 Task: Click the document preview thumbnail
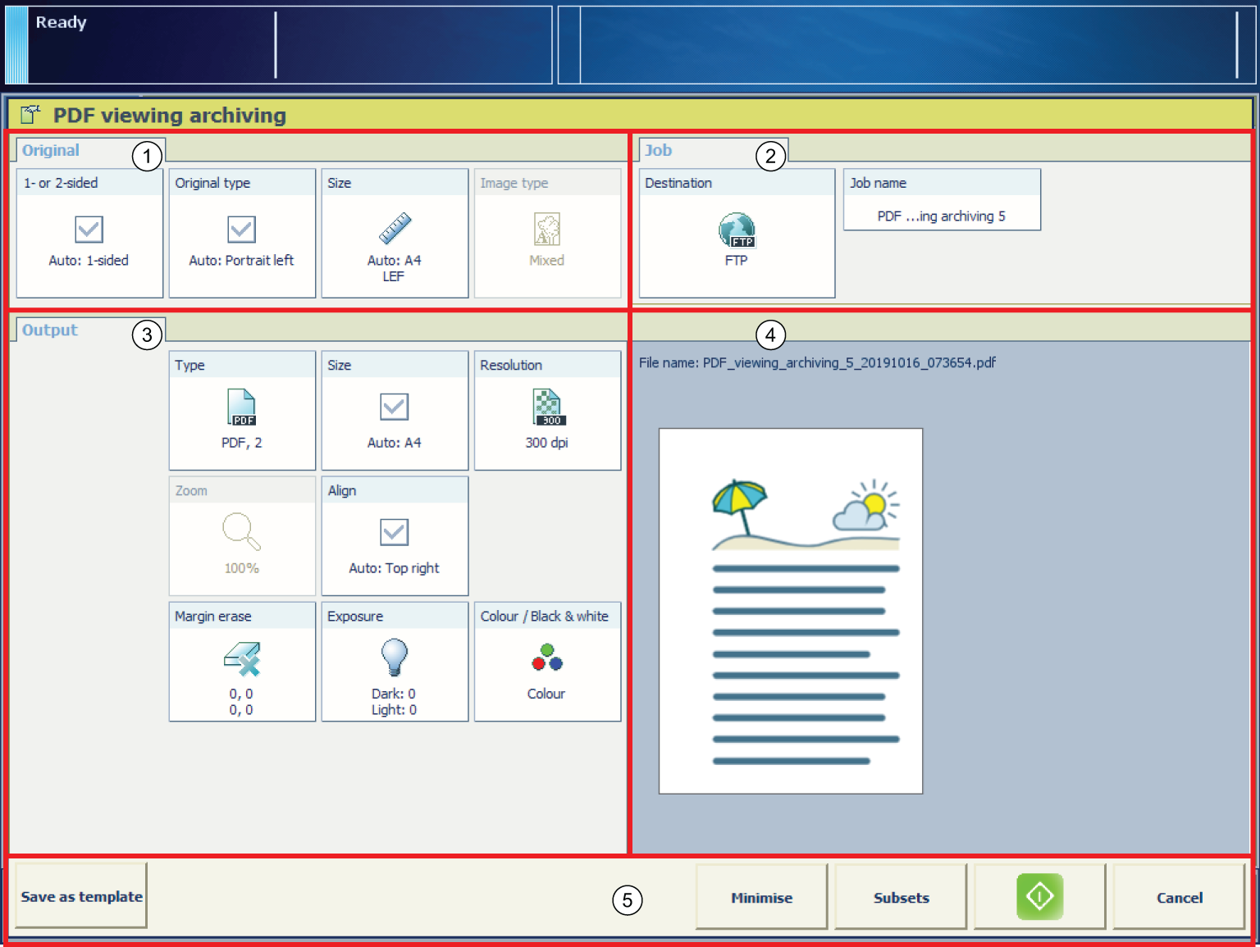[x=790, y=611]
